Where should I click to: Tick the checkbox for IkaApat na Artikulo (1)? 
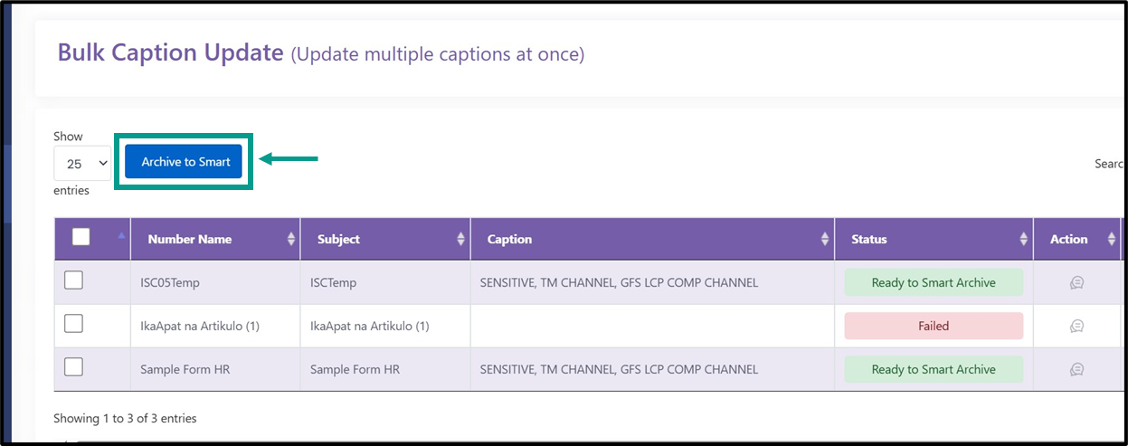tap(73, 324)
